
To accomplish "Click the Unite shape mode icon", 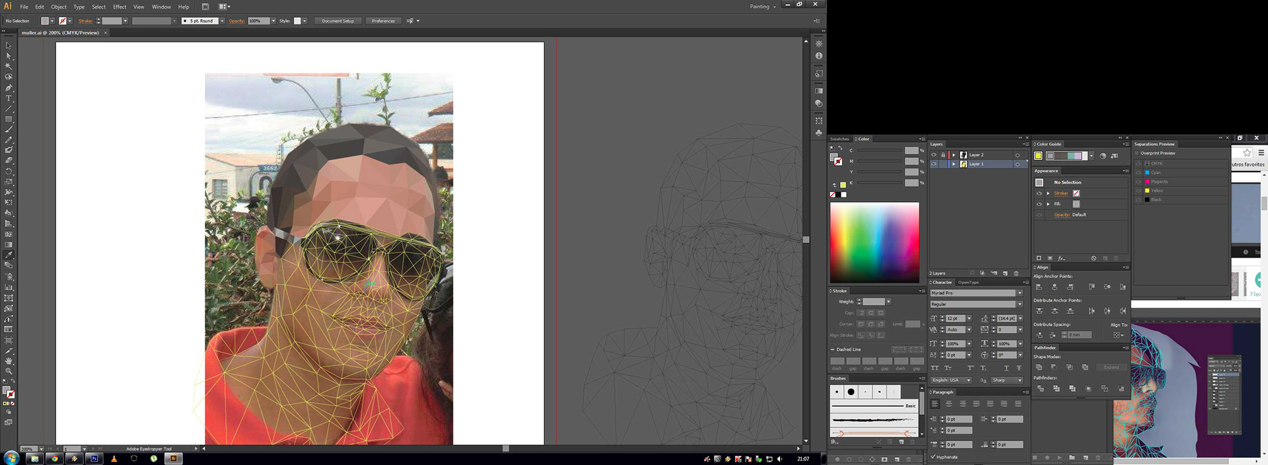I will pyautogui.click(x=1039, y=367).
